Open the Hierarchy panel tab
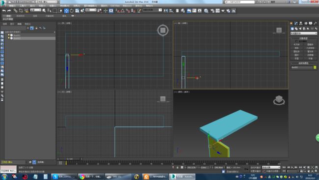 [301, 24]
